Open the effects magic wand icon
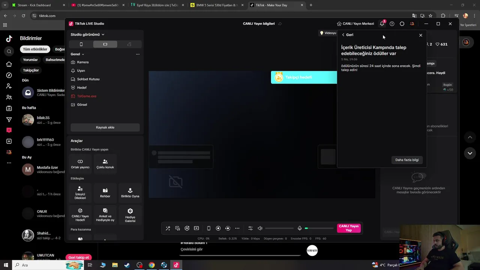480x270 pixels. click(168, 228)
